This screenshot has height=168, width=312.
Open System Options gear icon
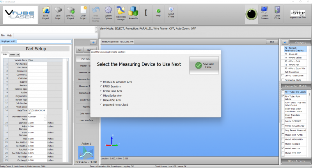click(108, 11)
